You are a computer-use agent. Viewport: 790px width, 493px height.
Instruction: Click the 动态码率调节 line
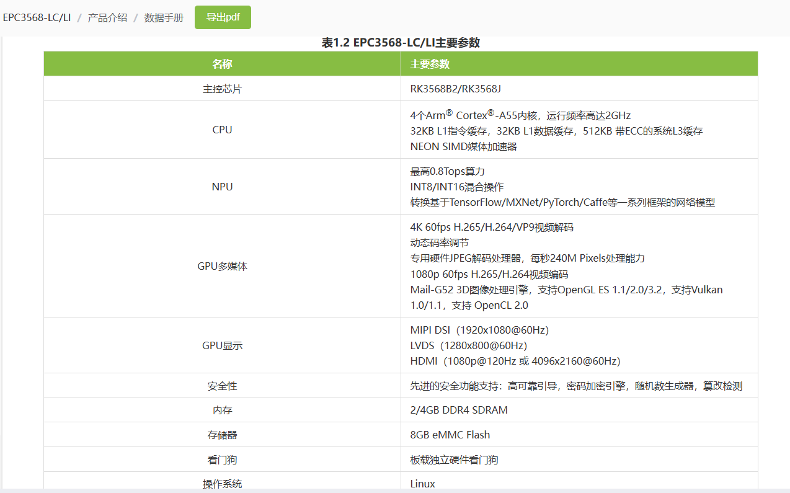pos(439,242)
